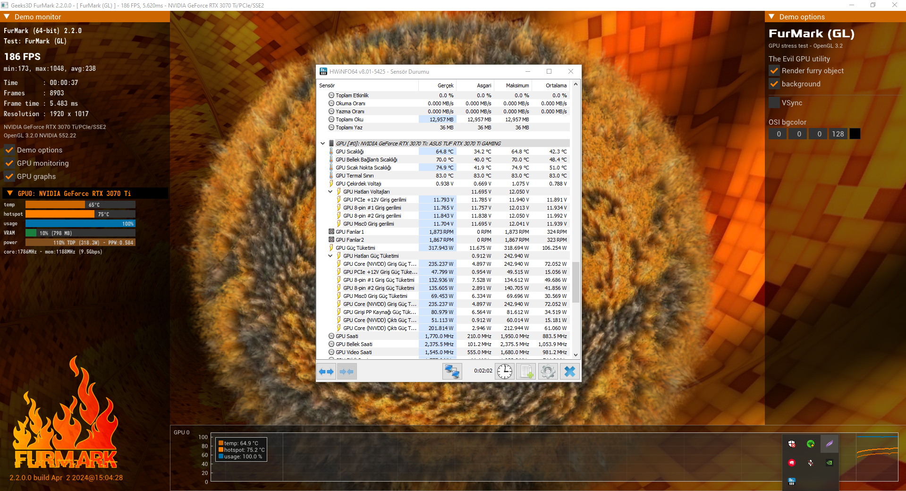Collapse the GPU Hatları Güç Tüketimi group

pyautogui.click(x=330, y=256)
